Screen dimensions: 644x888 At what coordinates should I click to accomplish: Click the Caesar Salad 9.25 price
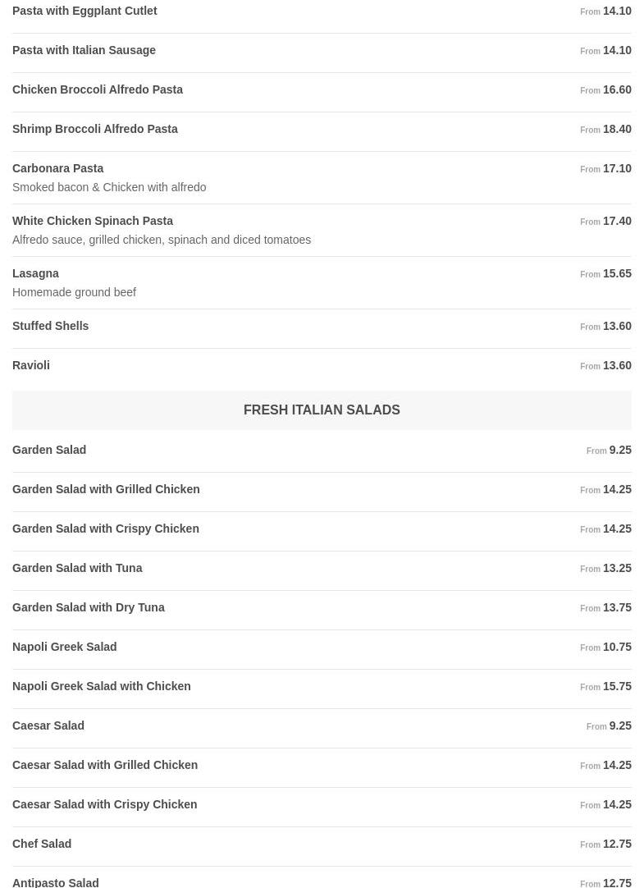619,726
